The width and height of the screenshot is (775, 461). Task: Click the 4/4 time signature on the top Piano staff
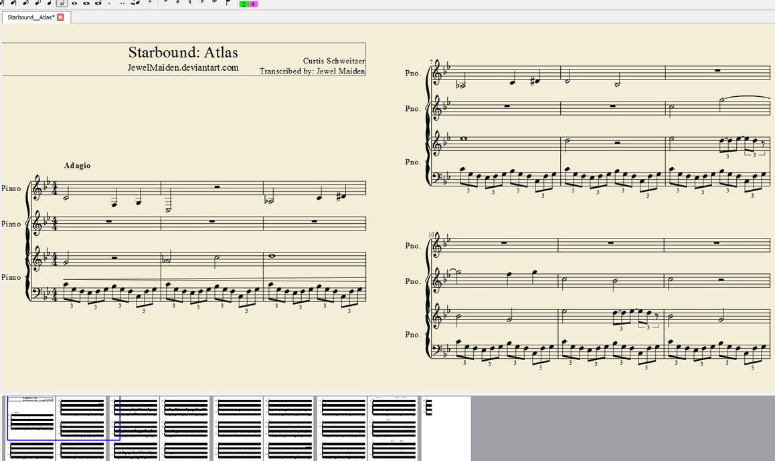click(55, 188)
